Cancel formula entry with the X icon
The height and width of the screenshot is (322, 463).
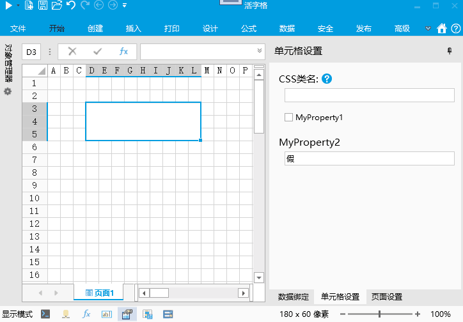point(72,52)
